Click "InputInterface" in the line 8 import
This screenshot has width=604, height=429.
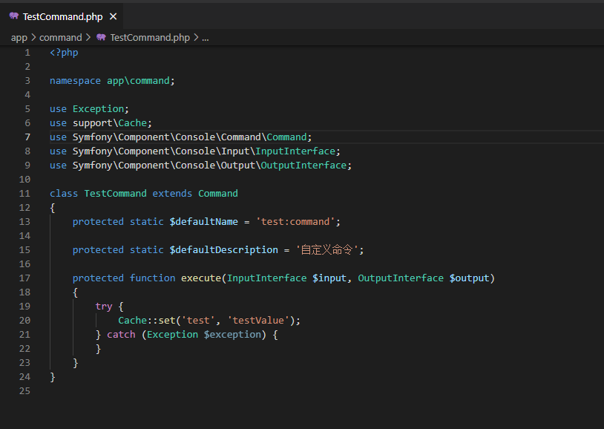[x=295, y=151]
